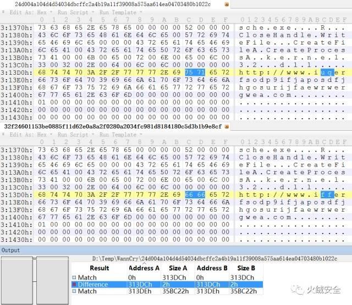Image resolution: width=352 pixels, height=305 pixels.
Task: Select the Match row label at address 313DEh
Action: pyautogui.click(x=87, y=291)
